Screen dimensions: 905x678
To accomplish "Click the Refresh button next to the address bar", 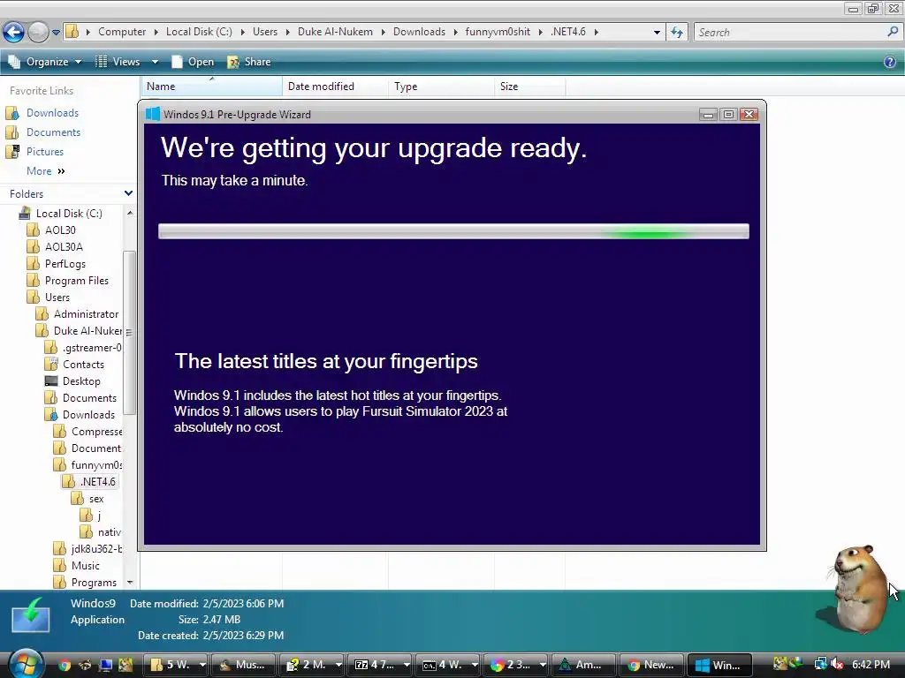I will [676, 33].
